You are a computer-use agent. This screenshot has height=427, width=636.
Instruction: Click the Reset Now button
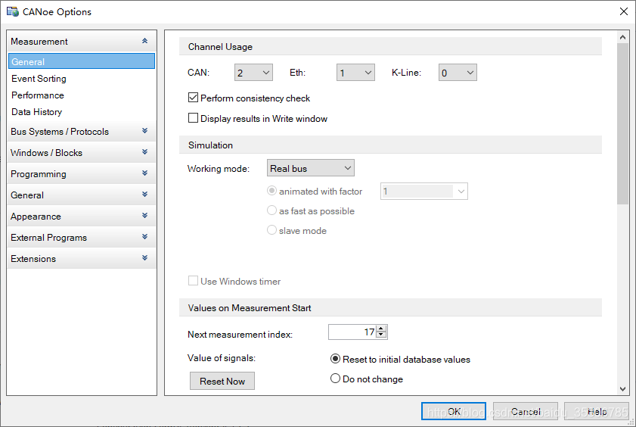point(222,381)
